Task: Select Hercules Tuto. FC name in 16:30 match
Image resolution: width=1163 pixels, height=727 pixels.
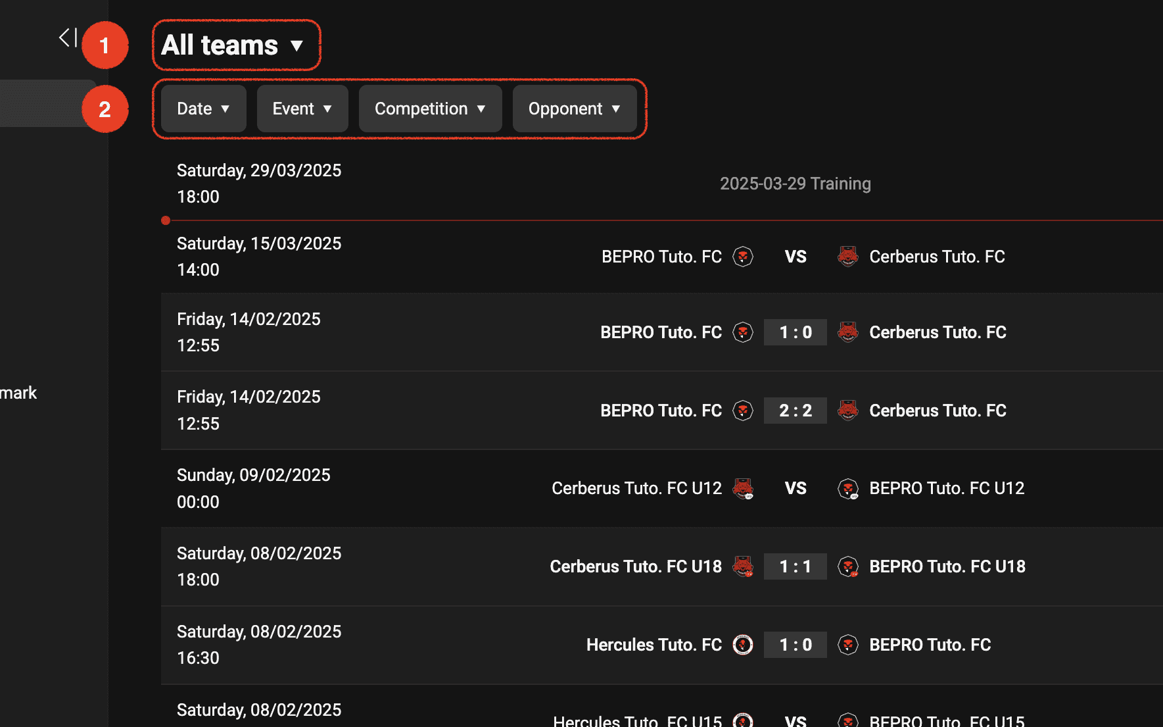Action: coord(654,645)
